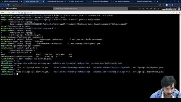181x102 pixels.
Task: Open Azure help and support icon
Action: (x=155, y=8)
